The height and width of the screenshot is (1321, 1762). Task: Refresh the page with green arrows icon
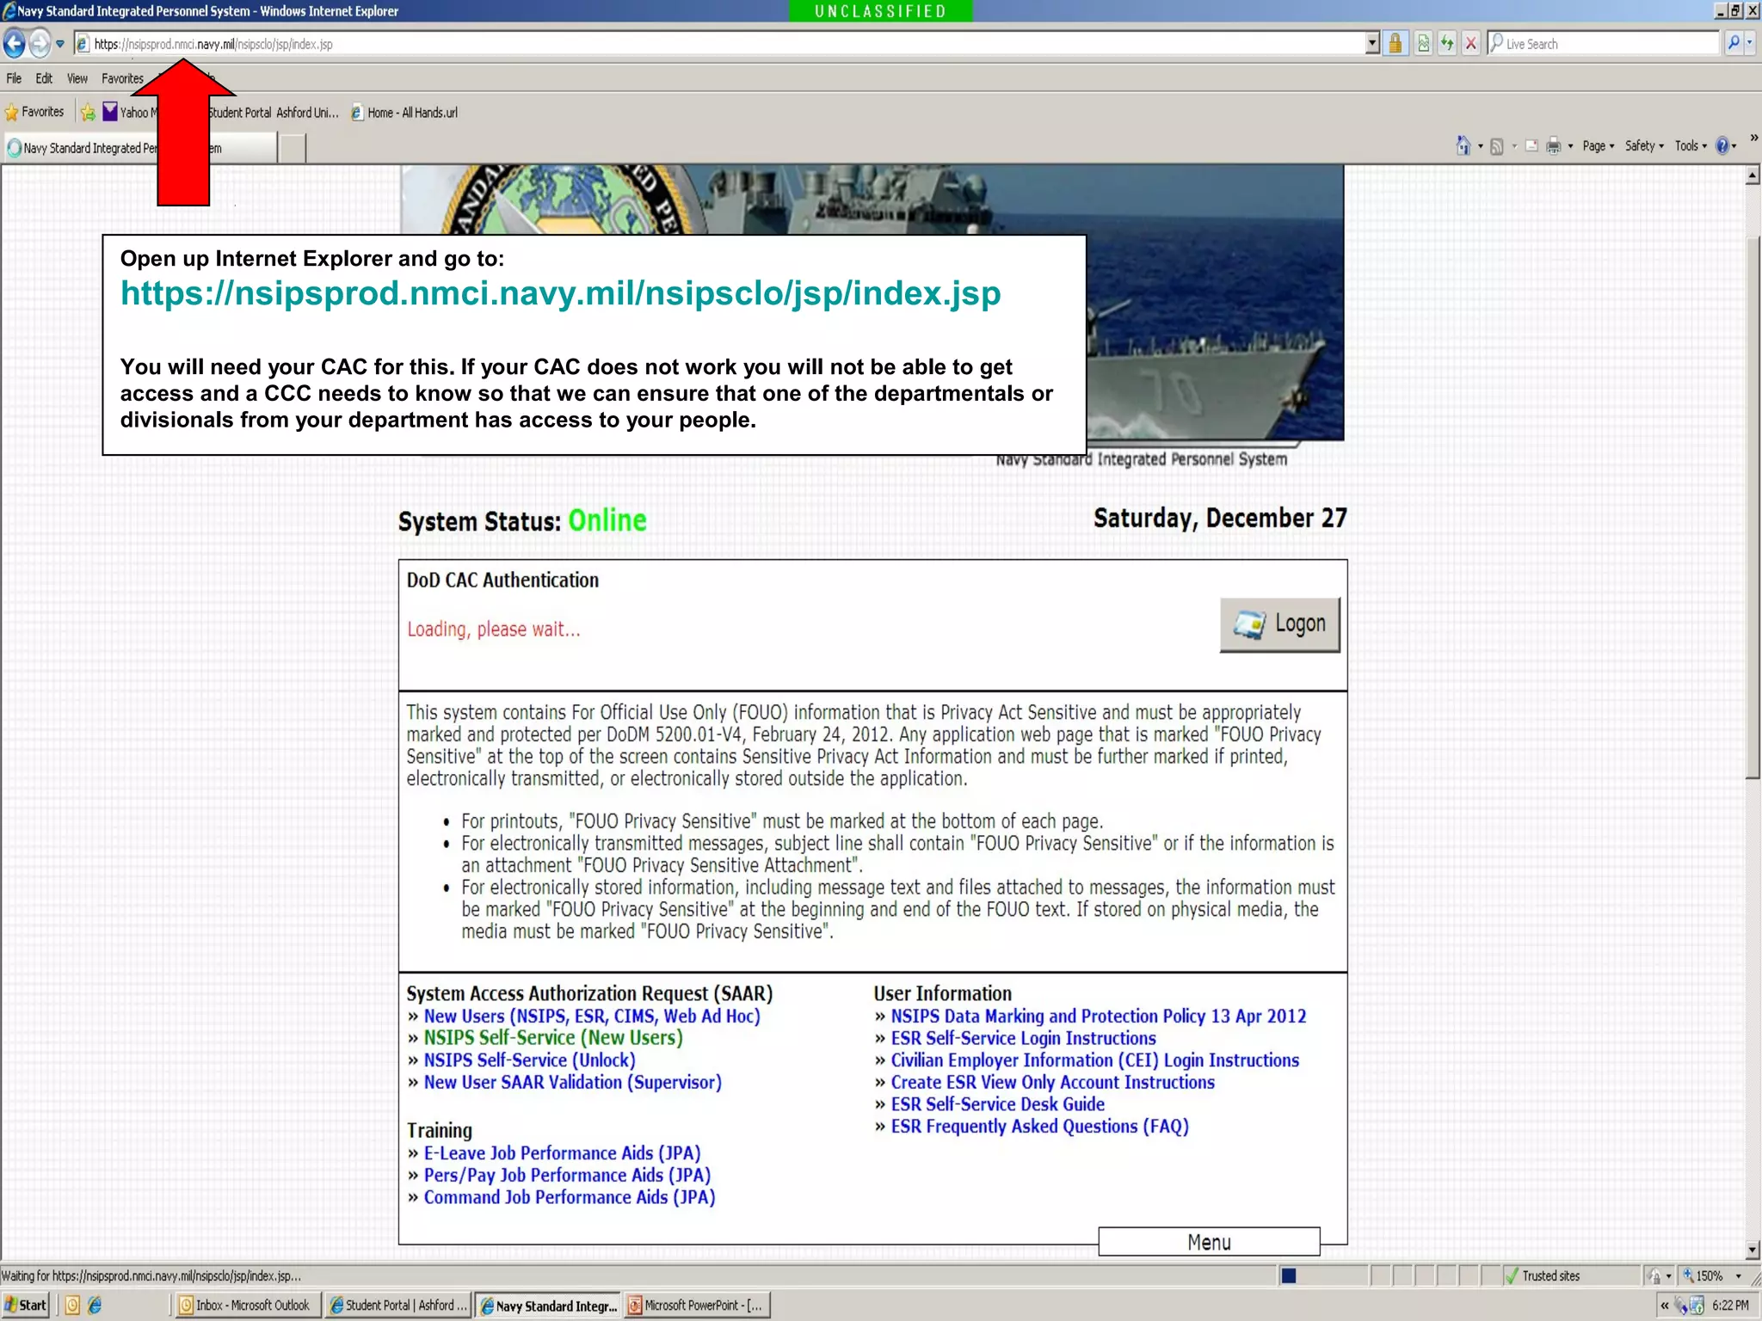[x=1448, y=43]
